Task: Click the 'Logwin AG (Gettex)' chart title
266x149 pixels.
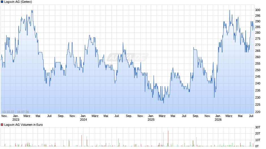Action: click(18, 2)
